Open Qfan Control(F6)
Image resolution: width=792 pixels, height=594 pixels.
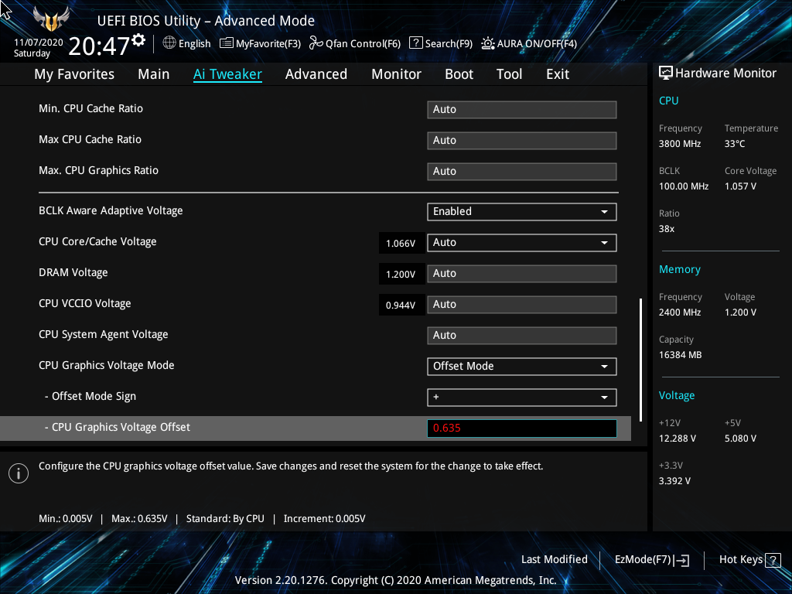click(x=354, y=43)
